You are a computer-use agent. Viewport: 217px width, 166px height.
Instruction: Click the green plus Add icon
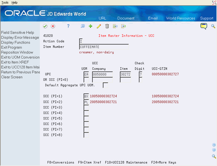(x=90, y=26)
